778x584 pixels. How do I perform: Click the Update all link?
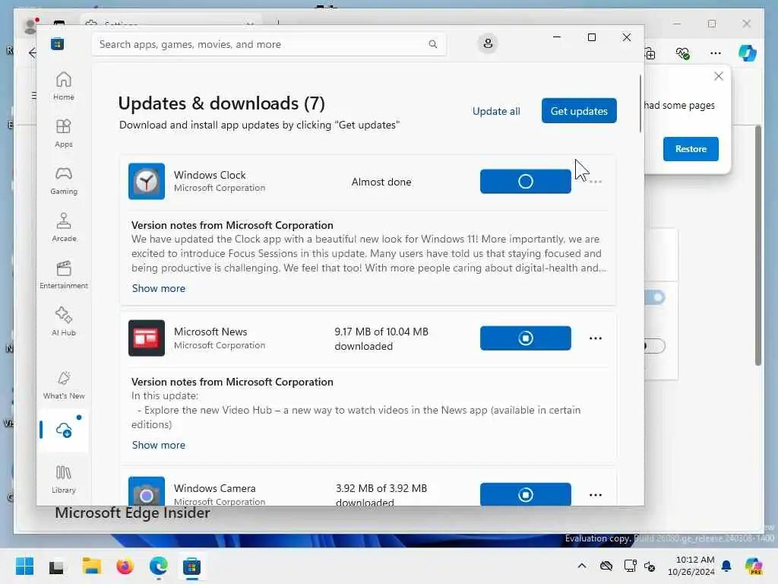click(x=496, y=111)
